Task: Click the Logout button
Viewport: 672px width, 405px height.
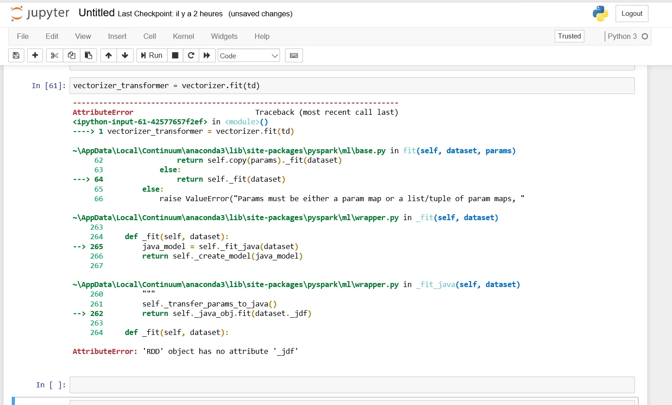Action: point(632,14)
